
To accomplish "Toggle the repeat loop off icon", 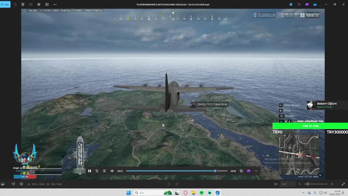I will (x=241, y=171).
